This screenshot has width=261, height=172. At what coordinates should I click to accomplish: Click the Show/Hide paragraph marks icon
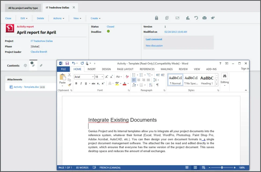pos(157,85)
